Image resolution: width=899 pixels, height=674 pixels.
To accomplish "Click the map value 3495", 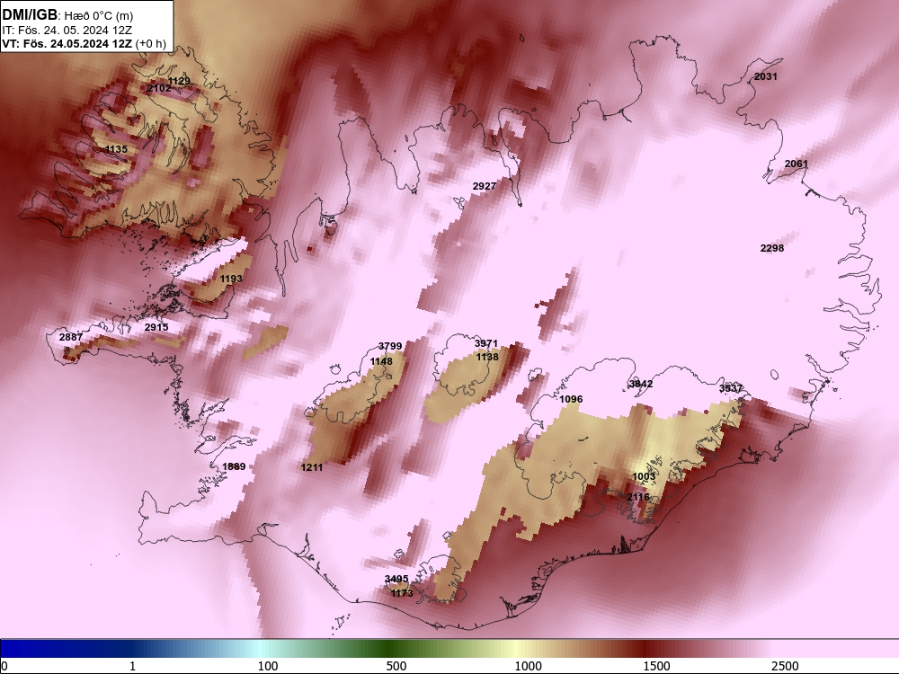I will click(396, 579).
